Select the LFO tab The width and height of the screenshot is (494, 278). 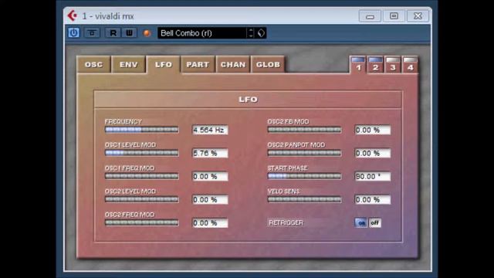point(164,65)
